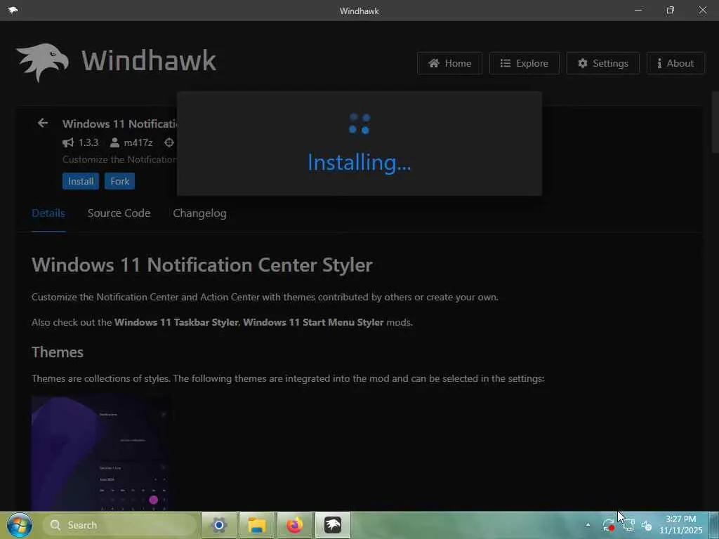Image resolution: width=719 pixels, height=539 pixels.
Task: Click the author name m417z
Action: (138, 142)
